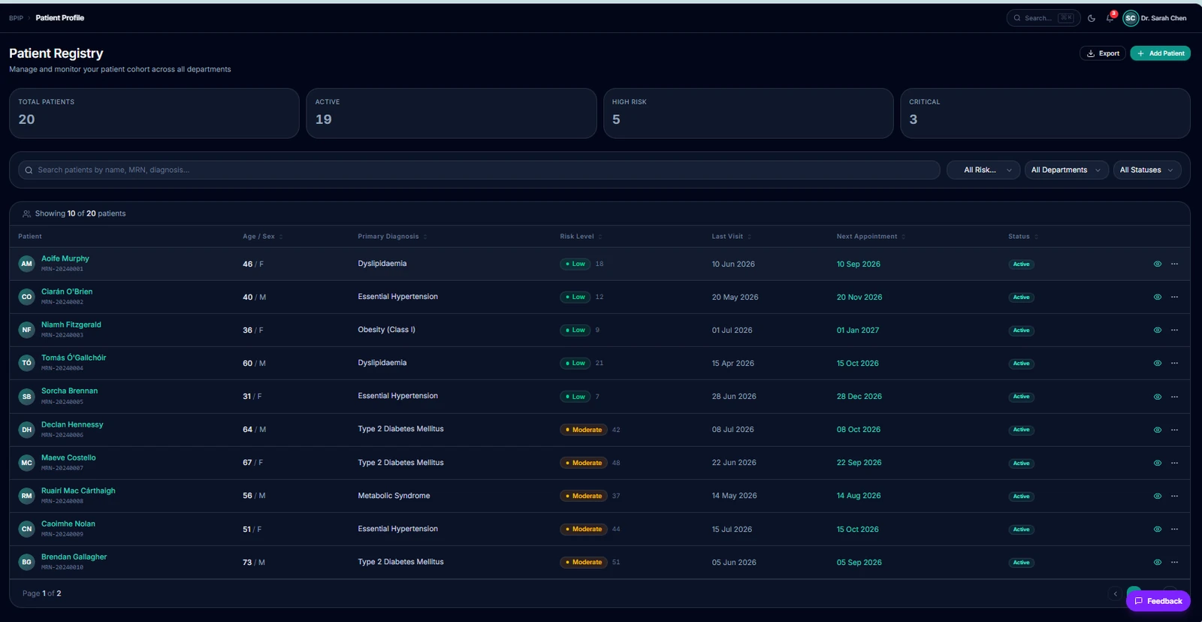View Brendan Gallagher record eye icon
Screen dimensions: 1202x622
pos(1158,562)
